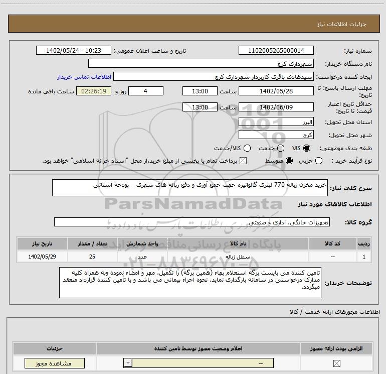The width and height of the screenshot is (386, 374).
Task: Click the اعلام وضعیت مجوز header
Action: tap(198, 348)
